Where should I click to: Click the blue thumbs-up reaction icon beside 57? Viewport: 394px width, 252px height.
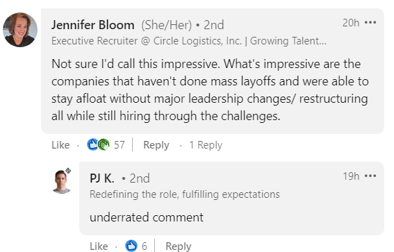pyautogui.click(x=92, y=144)
